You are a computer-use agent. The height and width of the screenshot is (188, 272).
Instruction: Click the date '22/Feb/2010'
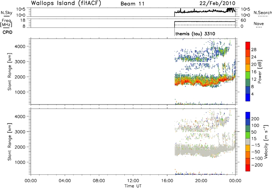[217, 3]
